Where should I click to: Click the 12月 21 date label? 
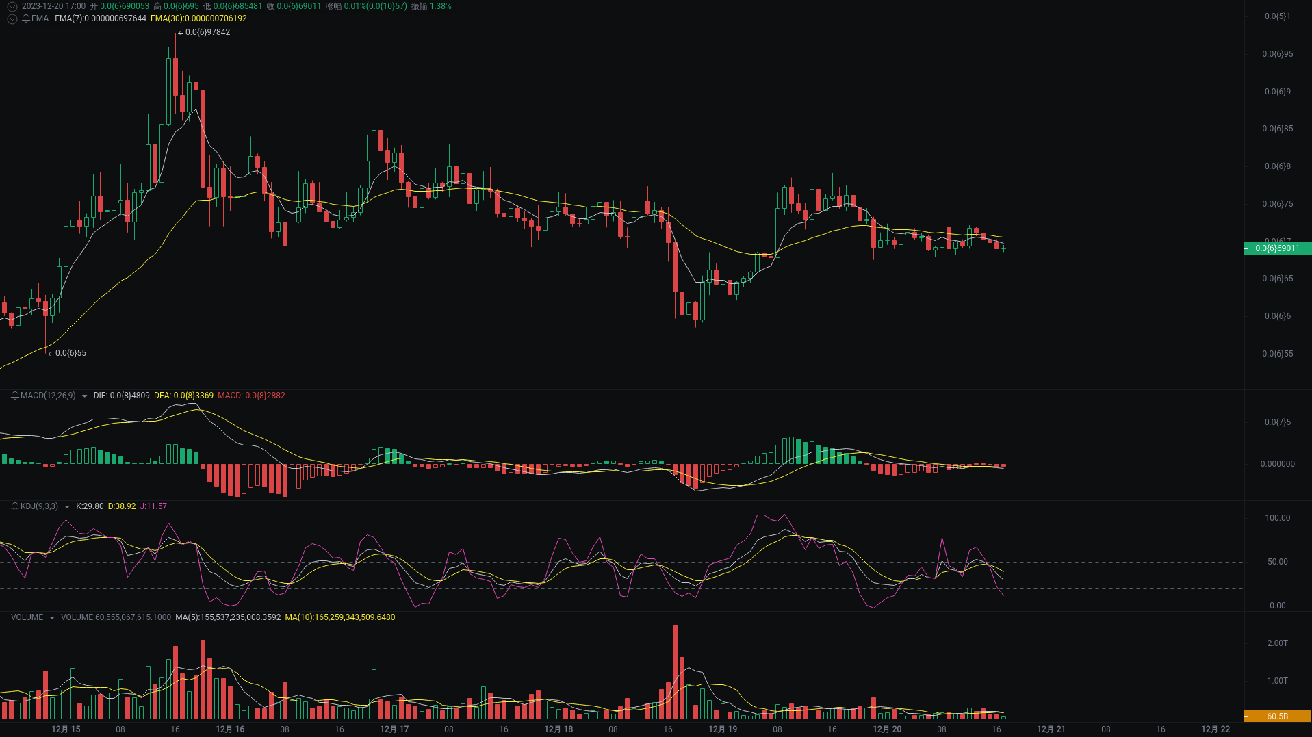pyautogui.click(x=1051, y=729)
